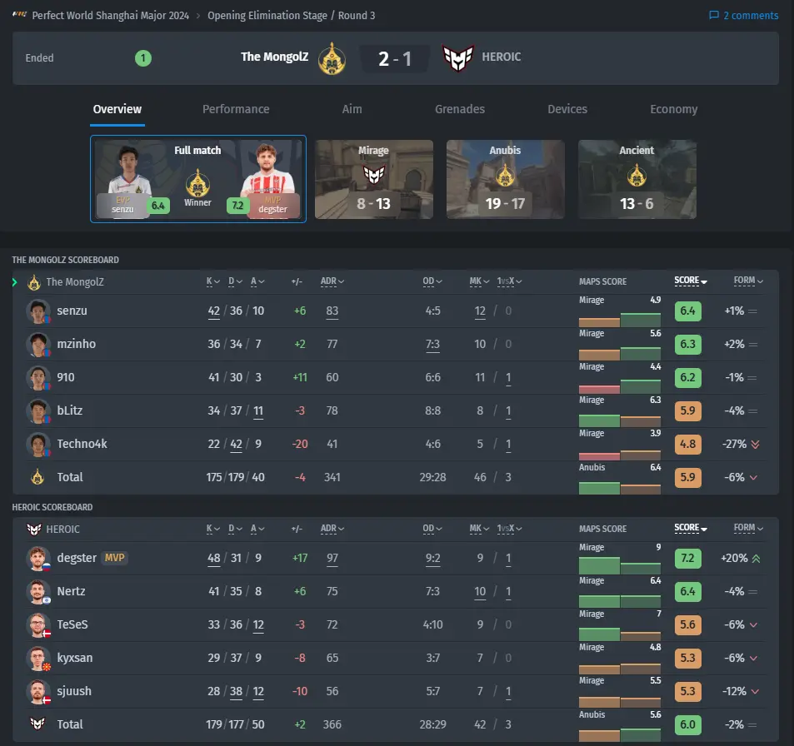The image size is (794, 746).
Task: Click the green arrow beside The MongolZ
Action: pyautogui.click(x=15, y=282)
